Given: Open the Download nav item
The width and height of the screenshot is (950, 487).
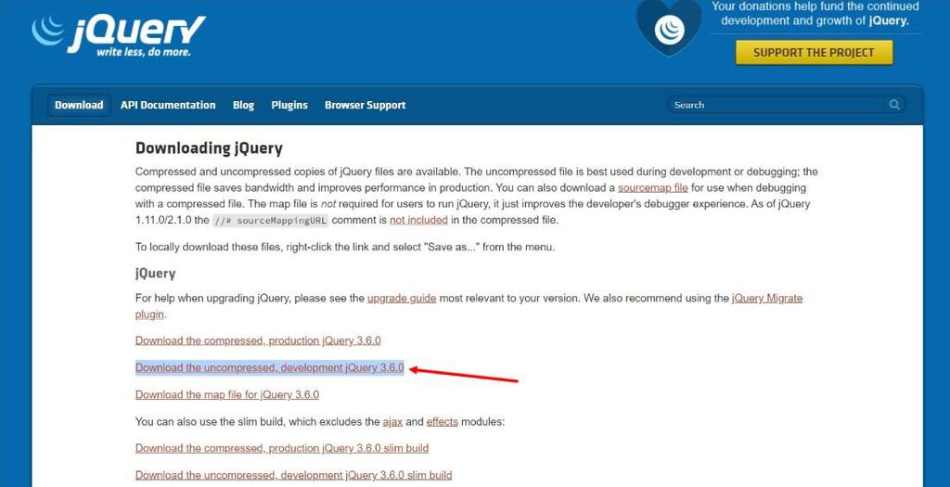Looking at the screenshot, I should [x=79, y=105].
